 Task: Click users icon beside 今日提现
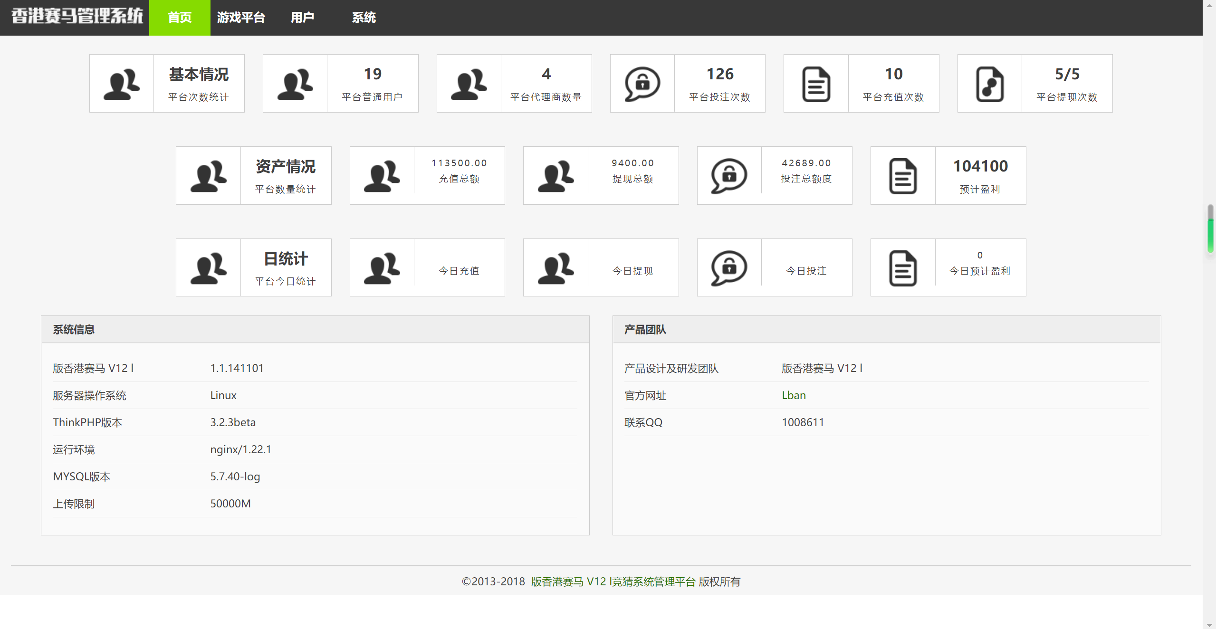555,268
